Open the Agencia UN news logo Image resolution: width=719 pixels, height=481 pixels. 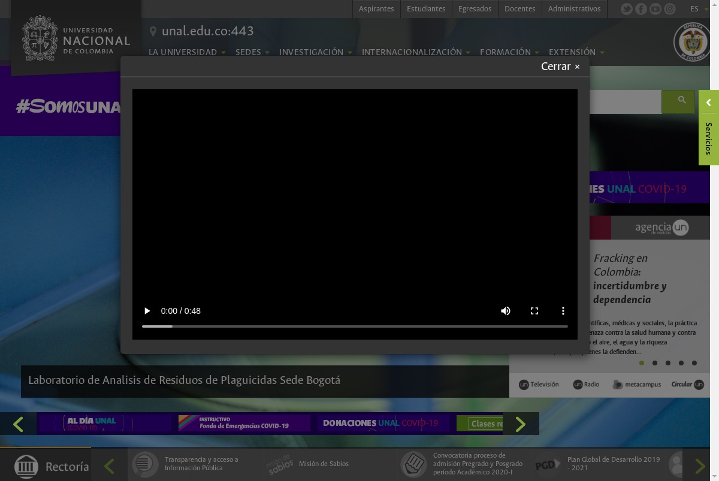[661, 228]
